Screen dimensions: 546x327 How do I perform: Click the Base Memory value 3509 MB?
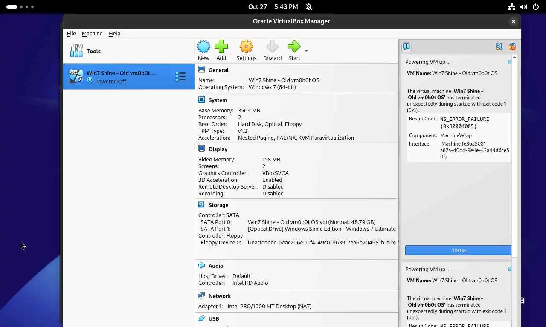click(x=249, y=110)
